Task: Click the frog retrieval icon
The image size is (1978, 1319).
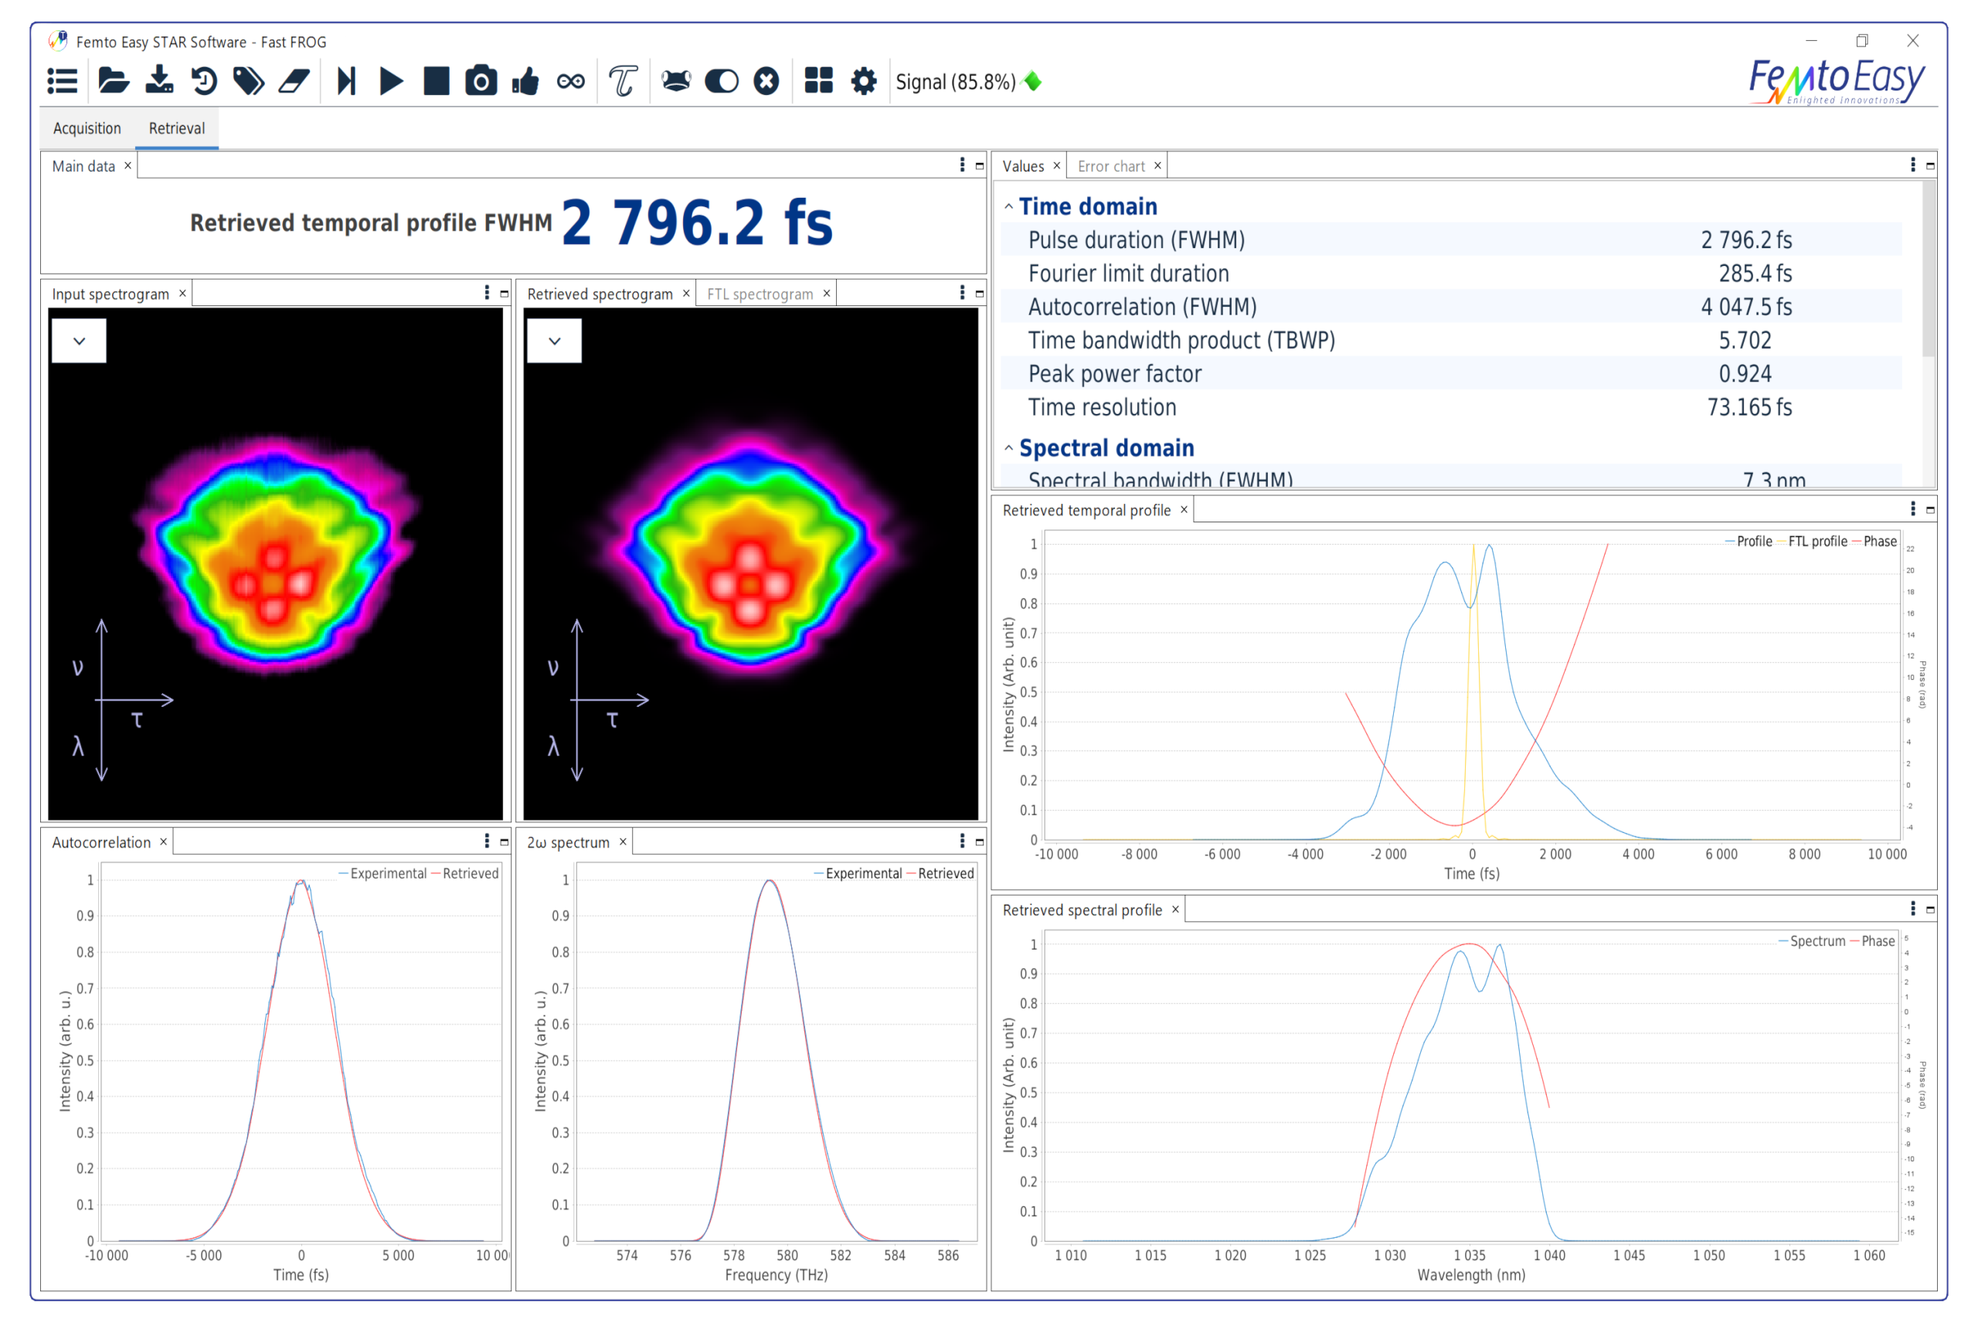Action: (x=675, y=82)
